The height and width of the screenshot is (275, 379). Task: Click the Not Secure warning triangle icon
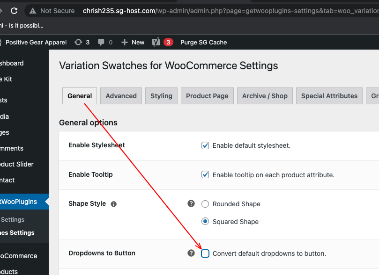(x=33, y=11)
